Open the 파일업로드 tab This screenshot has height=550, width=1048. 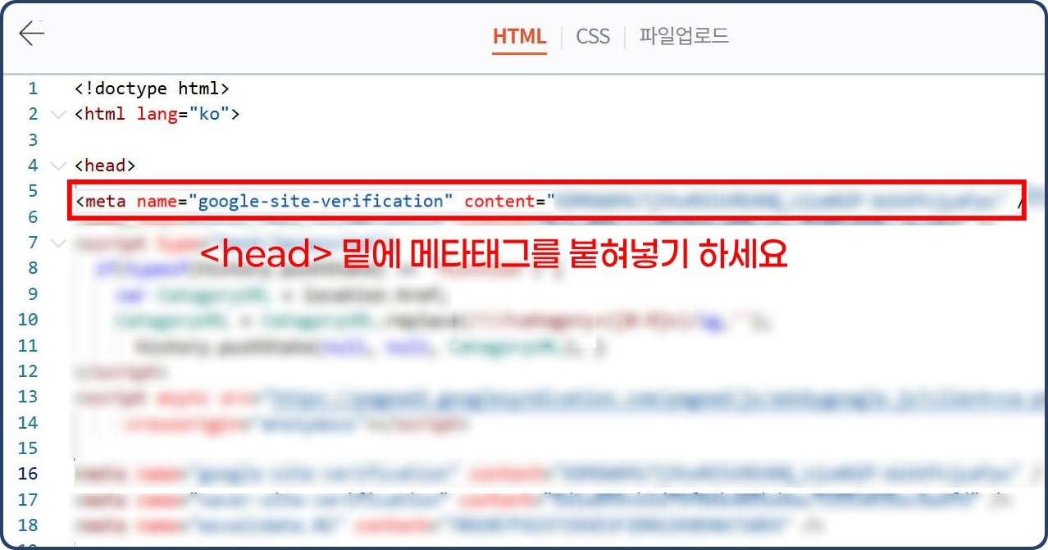pos(684,36)
